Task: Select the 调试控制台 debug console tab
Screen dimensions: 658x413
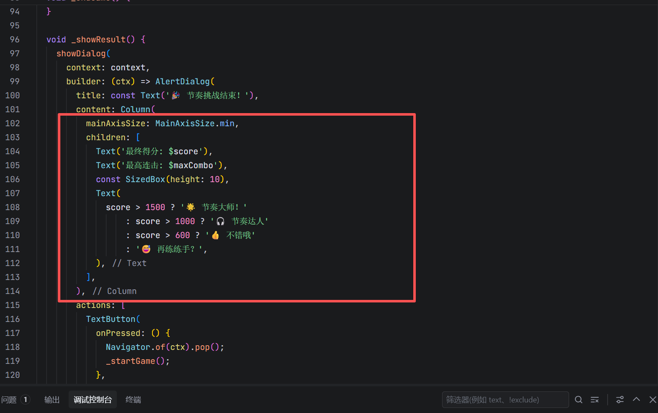Action: tap(93, 399)
